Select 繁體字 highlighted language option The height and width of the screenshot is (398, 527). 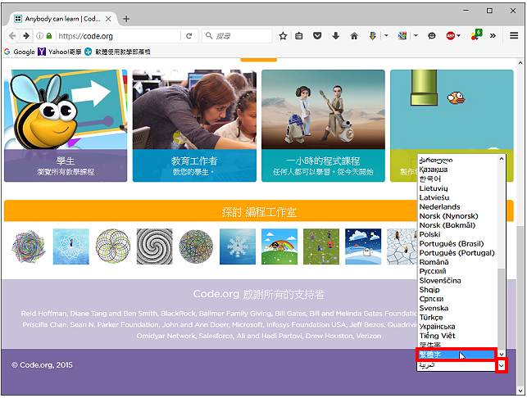pyautogui.click(x=457, y=355)
